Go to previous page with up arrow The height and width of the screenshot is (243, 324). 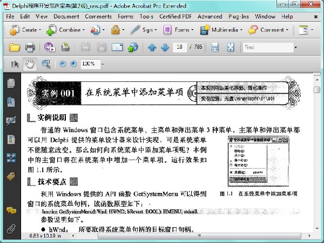[152, 48]
